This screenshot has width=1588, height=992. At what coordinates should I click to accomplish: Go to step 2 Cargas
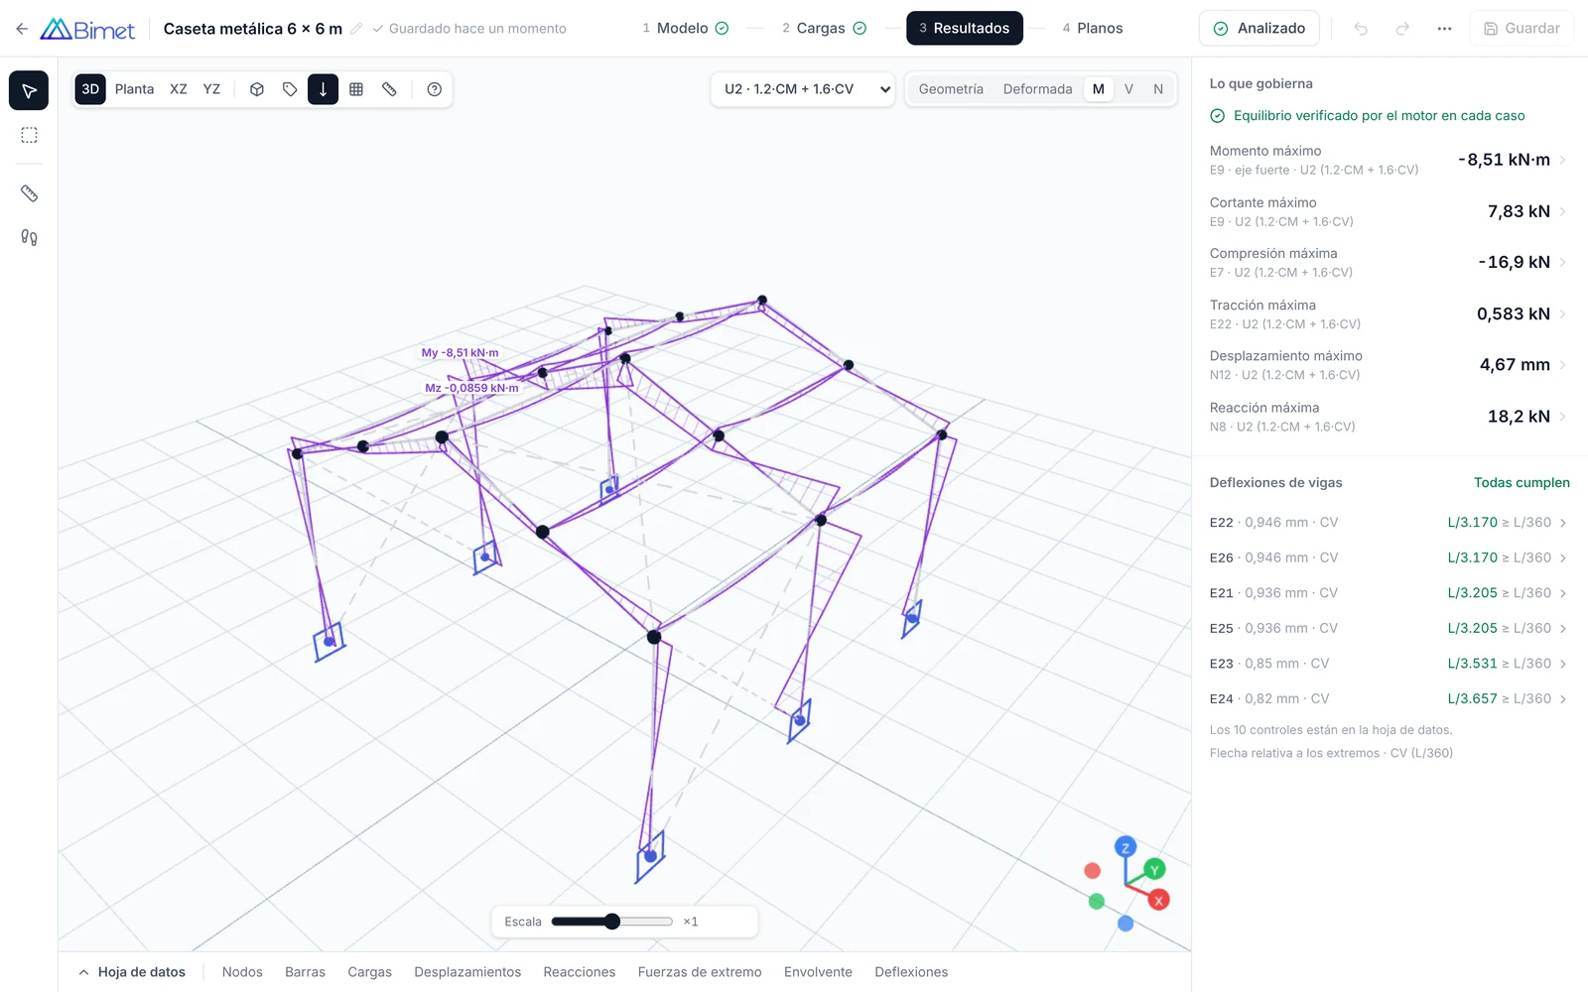pyautogui.click(x=824, y=29)
